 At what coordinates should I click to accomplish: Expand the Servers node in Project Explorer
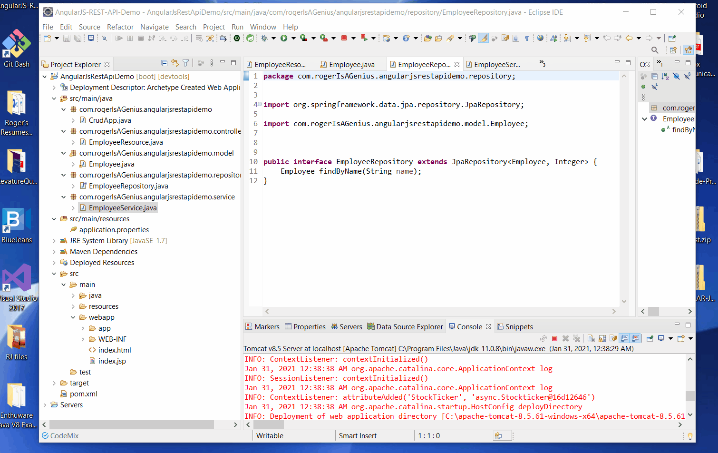click(x=45, y=404)
